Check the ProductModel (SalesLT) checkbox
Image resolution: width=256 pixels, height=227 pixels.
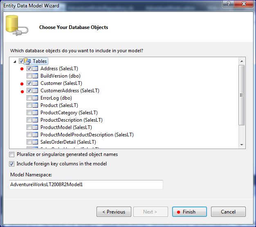point(29,127)
